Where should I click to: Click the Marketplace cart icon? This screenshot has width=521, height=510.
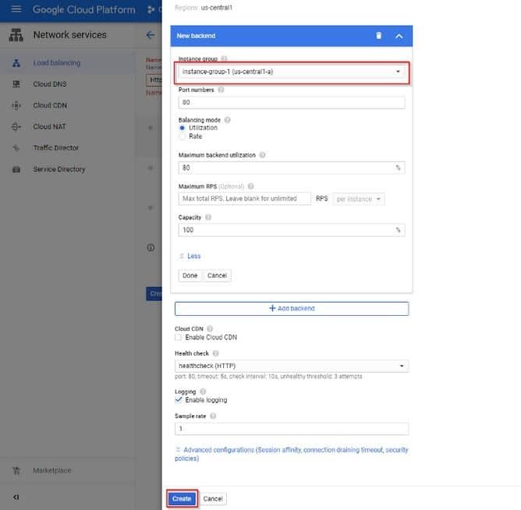(16, 470)
